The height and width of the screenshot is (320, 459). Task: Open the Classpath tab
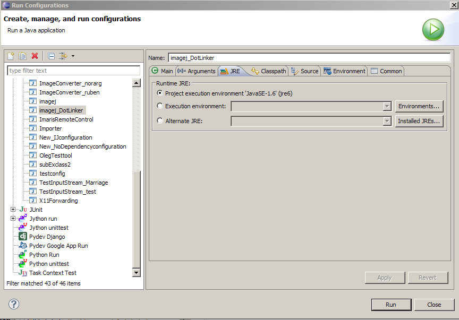point(269,71)
